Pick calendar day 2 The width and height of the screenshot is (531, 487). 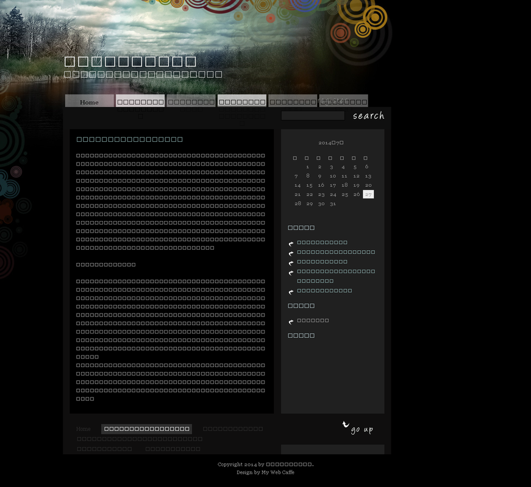coord(319,167)
